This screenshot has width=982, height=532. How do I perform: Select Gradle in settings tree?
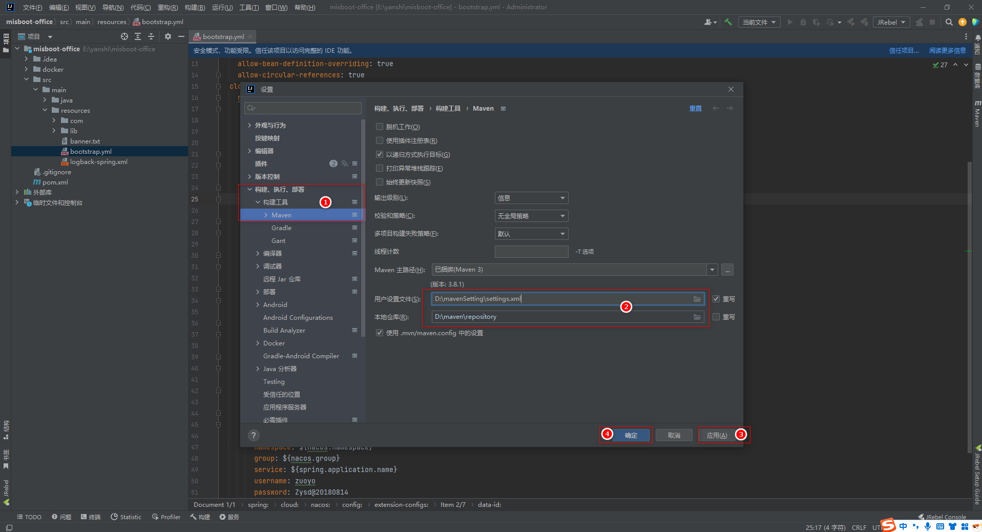click(x=281, y=228)
